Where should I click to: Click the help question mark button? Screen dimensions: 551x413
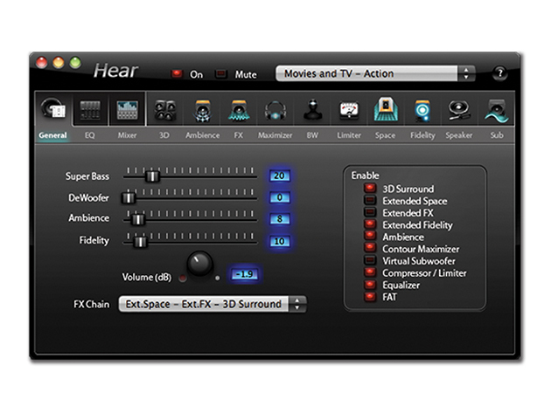(499, 73)
